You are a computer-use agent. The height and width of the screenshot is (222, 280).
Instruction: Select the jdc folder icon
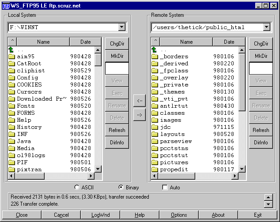(x=155, y=127)
